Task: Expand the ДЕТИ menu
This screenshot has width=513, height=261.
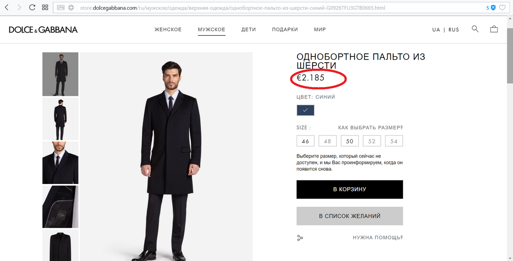Action: 248,30
